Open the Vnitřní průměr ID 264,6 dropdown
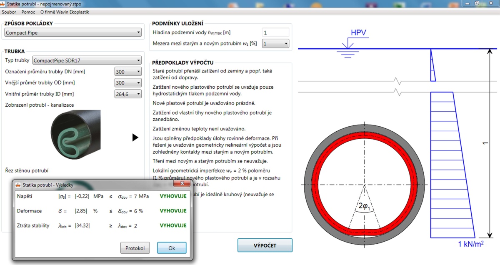 click(x=127, y=94)
